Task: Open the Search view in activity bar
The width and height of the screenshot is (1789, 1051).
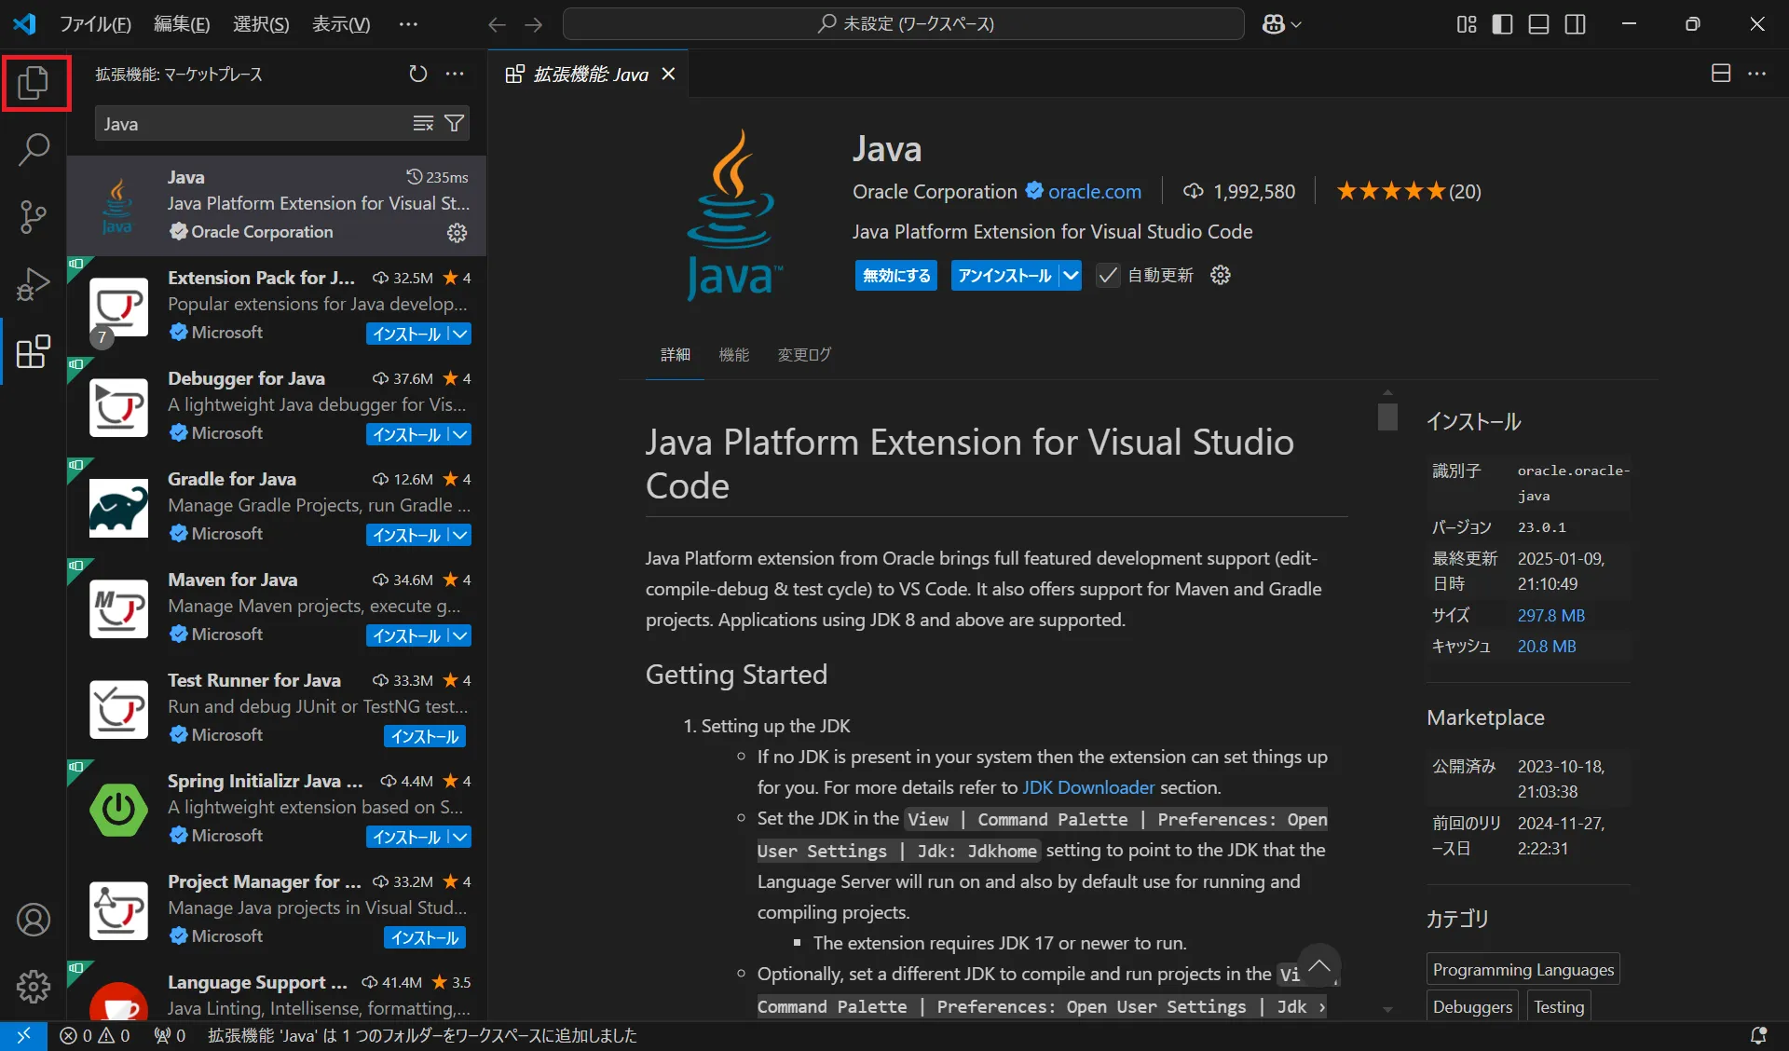Action: point(34,149)
